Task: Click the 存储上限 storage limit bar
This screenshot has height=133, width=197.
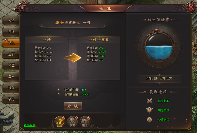Action: point(159,79)
